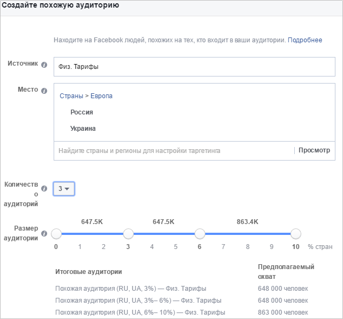The image size is (343, 319).
Task: Click the country search field
Action: click(173, 150)
